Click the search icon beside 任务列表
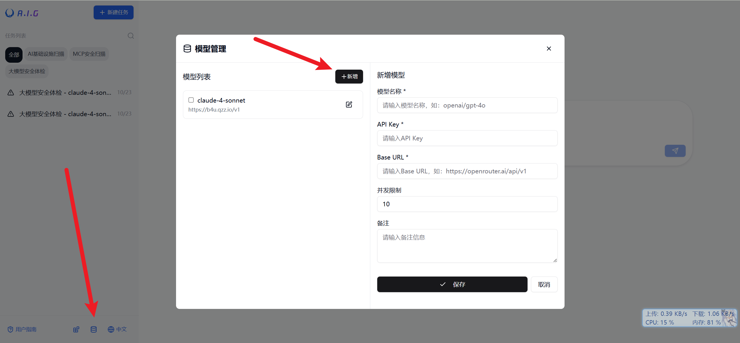This screenshot has height=343, width=740. 131,36
